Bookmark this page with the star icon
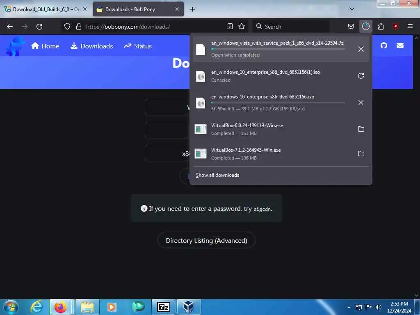The height and width of the screenshot is (315, 420). coord(242,26)
